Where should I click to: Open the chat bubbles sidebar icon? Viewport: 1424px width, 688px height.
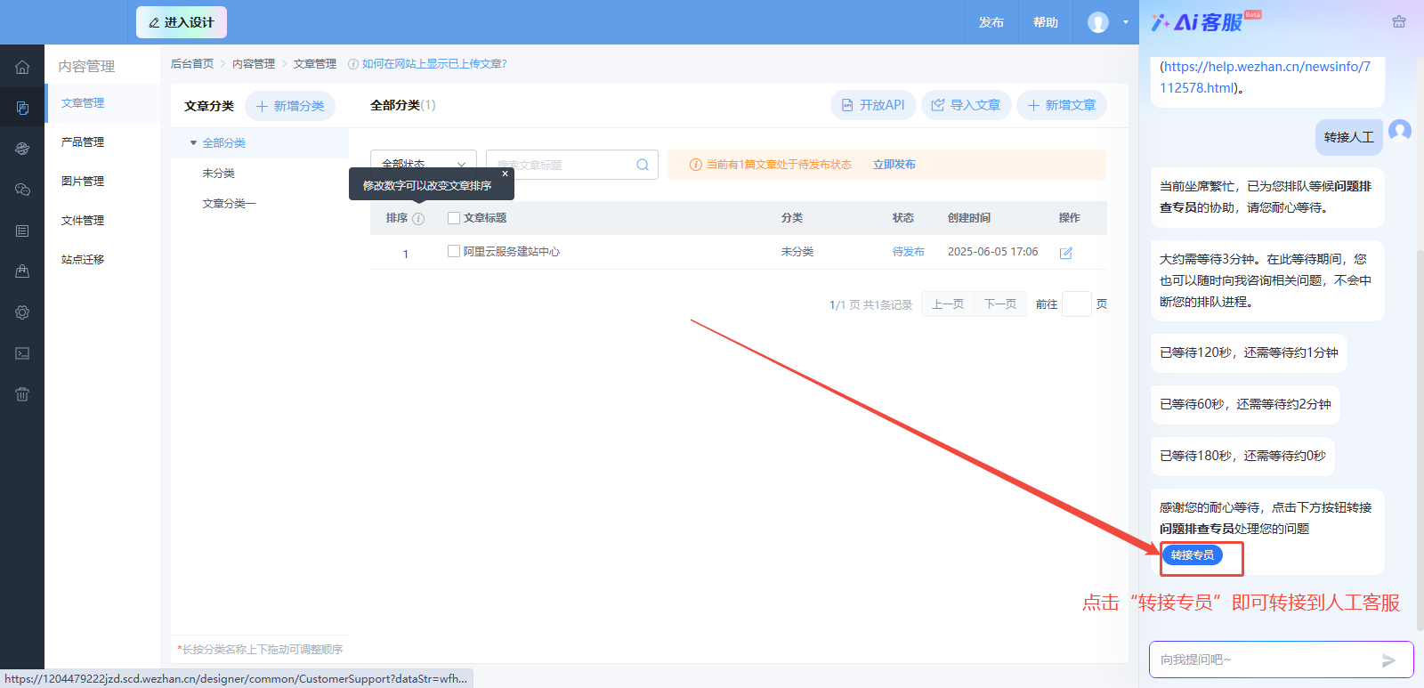pos(22,190)
